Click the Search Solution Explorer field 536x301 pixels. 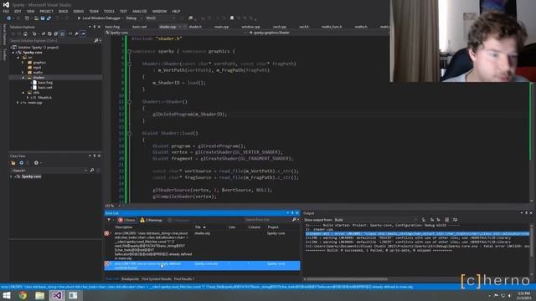(x=51, y=41)
